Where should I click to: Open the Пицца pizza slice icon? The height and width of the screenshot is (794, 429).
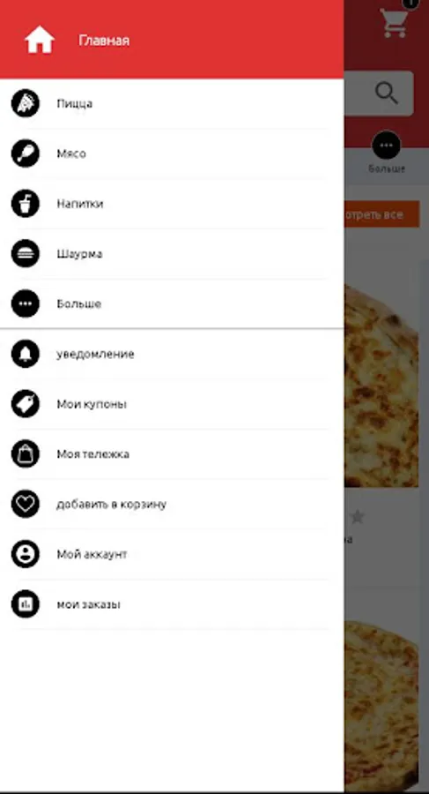(x=26, y=103)
